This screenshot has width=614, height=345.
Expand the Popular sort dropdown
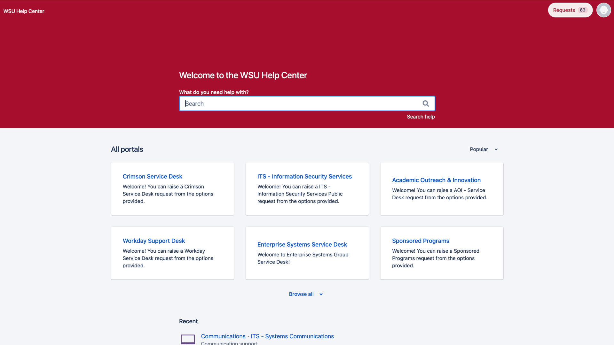pos(483,149)
